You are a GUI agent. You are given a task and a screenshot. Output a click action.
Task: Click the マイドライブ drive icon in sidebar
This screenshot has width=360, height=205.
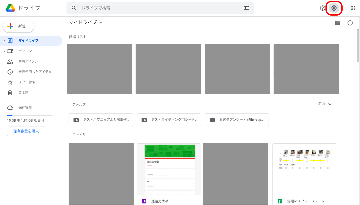tap(10, 41)
